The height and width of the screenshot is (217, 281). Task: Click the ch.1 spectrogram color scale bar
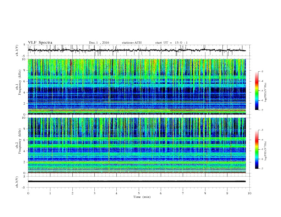point(257,91)
